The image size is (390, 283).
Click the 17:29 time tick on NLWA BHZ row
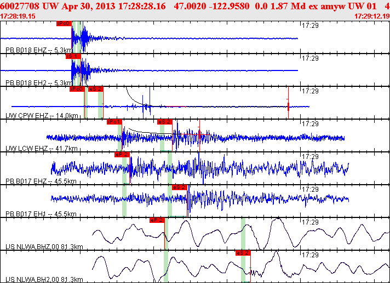click(x=310, y=222)
